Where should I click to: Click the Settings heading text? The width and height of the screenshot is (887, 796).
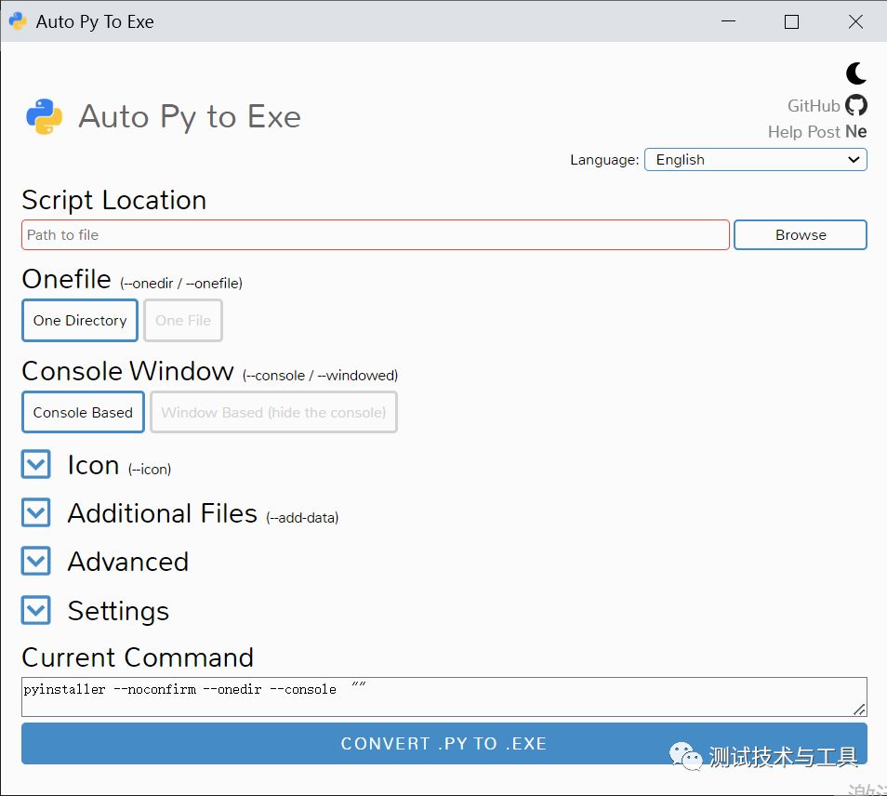point(118,611)
